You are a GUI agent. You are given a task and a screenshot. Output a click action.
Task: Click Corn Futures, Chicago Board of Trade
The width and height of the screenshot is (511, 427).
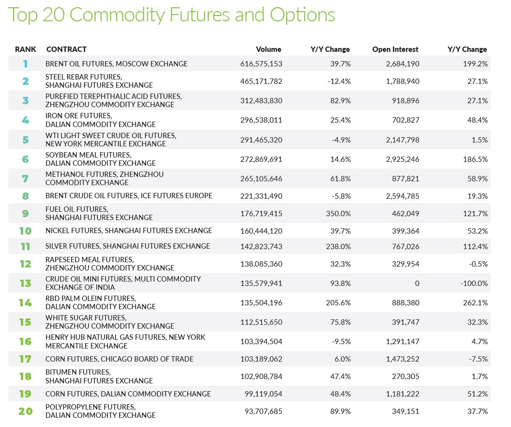tap(119, 359)
